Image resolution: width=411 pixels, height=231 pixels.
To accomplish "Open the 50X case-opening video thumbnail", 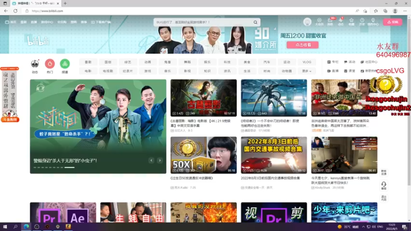I will pos(203,155).
